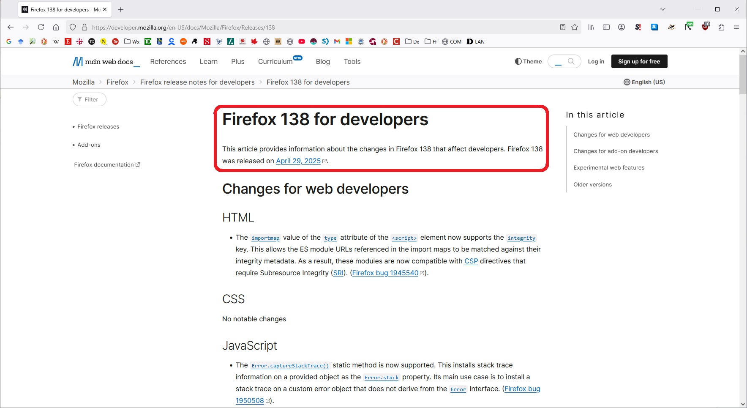
Task: Bookmark this page with the star icon
Action: click(575, 27)
